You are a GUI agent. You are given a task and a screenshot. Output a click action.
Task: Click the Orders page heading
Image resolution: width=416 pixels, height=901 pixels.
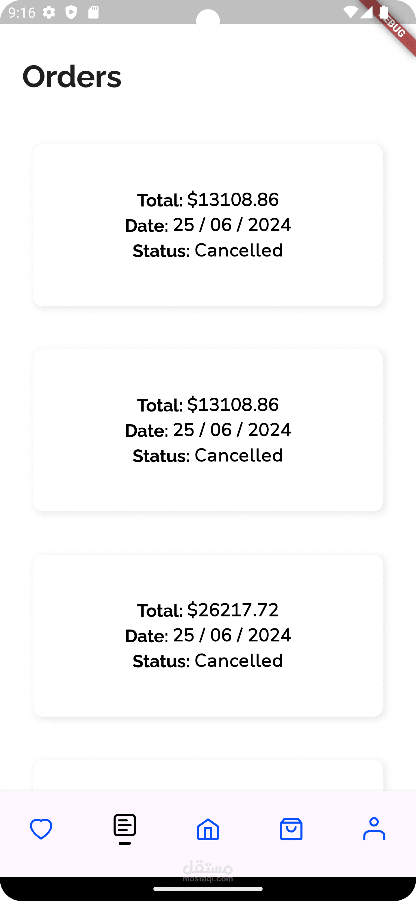pyautogui.click(x=72, y=77)
